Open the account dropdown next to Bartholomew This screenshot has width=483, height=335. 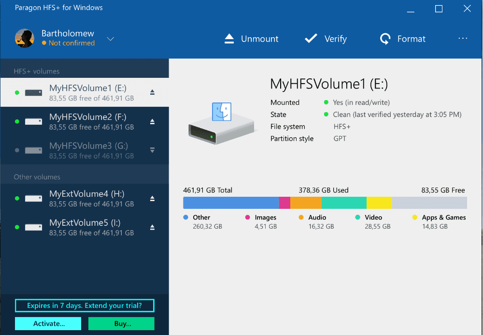[110, 38]
